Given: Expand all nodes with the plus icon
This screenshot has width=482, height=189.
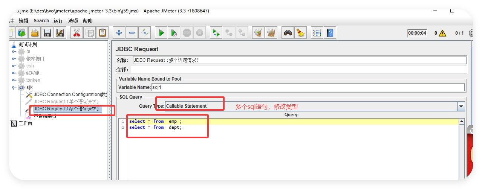Looking at the screenshot, I should point(119,33).
